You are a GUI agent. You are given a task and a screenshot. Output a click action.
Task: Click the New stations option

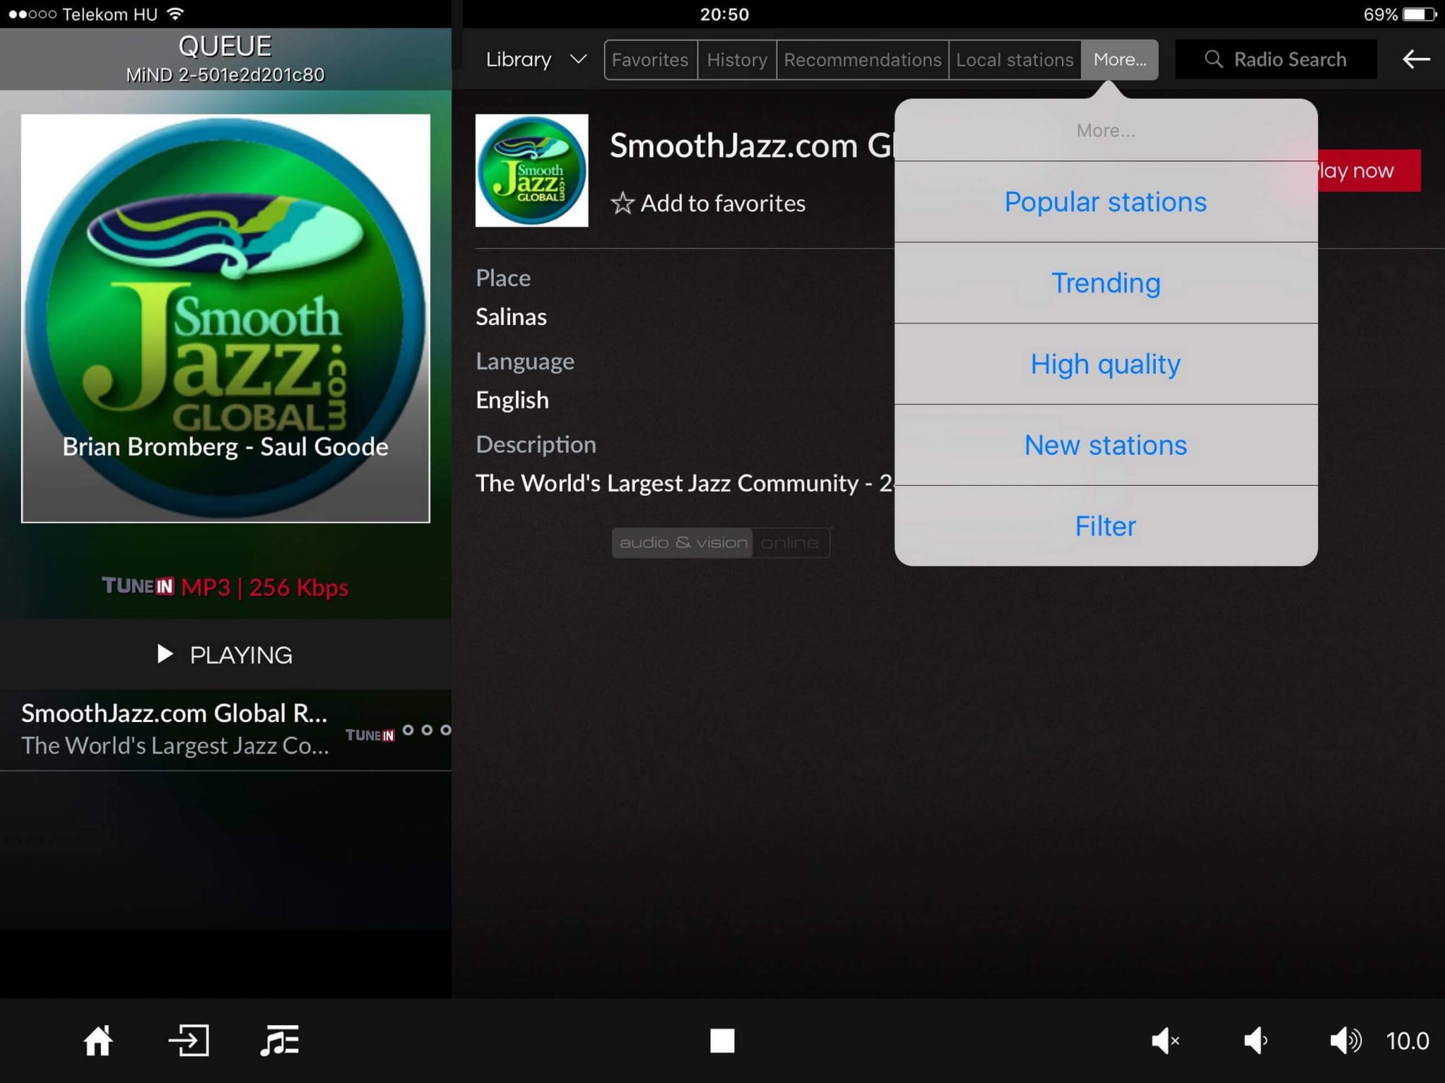pos(1105,445)
